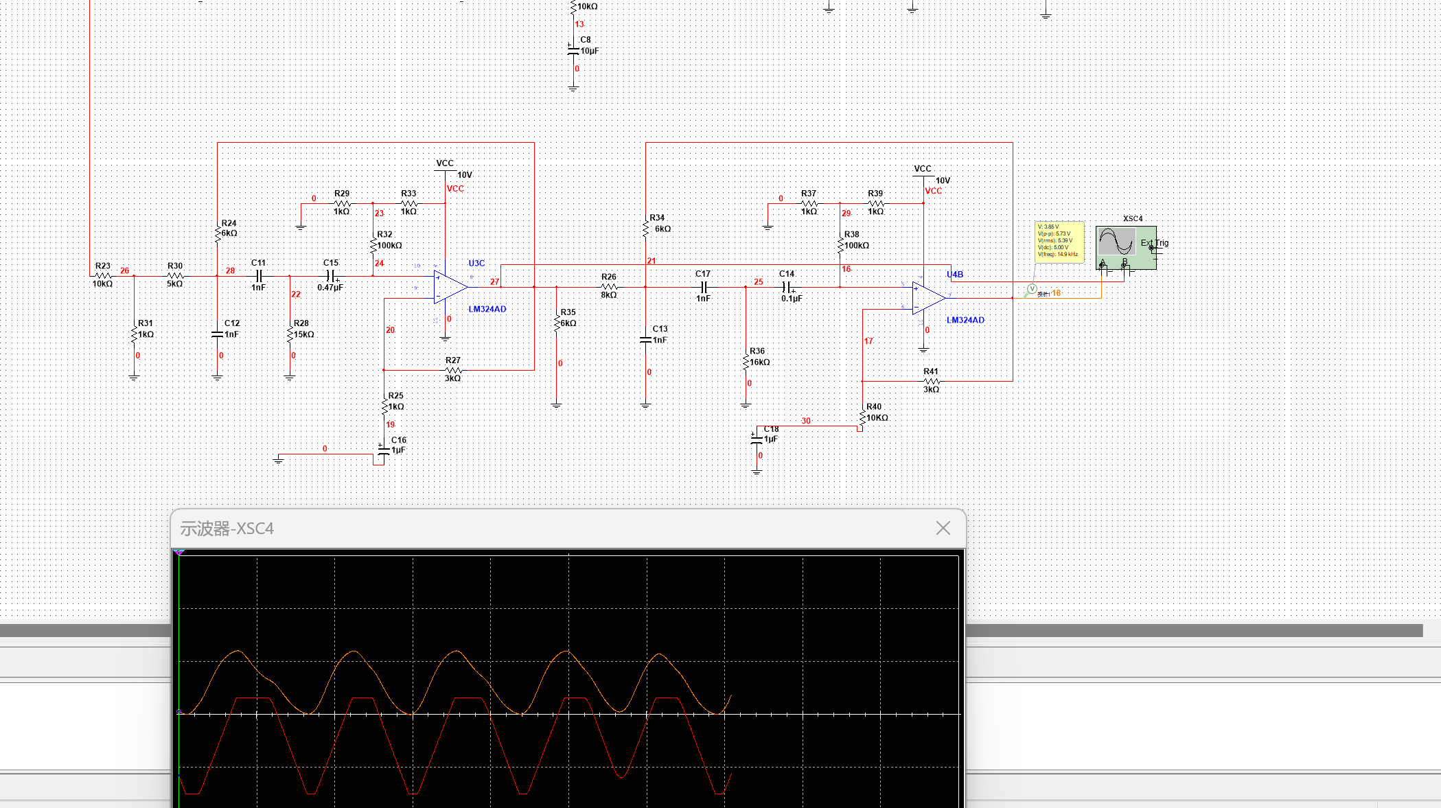Select resistor R32 100kΩ symbol

point(373,245)
